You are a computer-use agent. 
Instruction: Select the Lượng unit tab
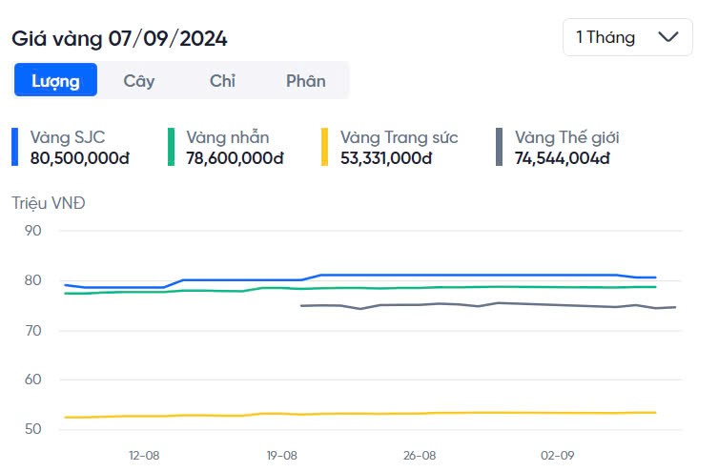click(x=55, y=80)
